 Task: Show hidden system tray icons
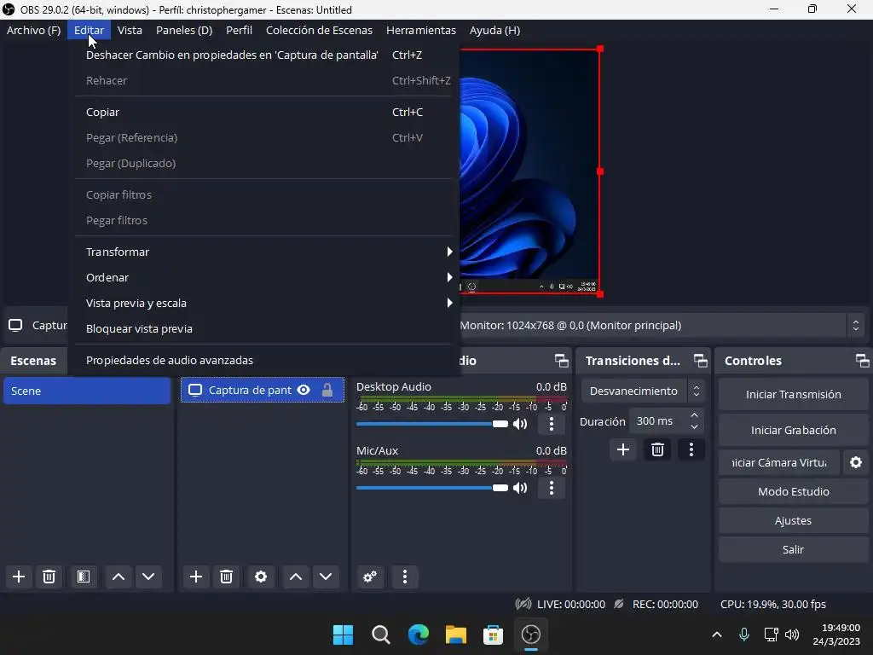(x=717, y=635)
